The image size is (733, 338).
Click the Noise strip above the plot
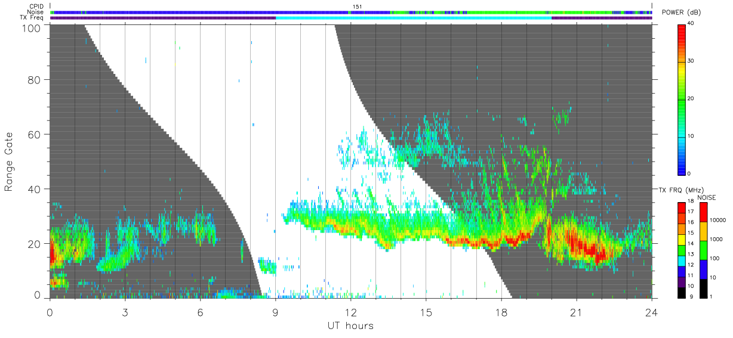tap(351, 12)
